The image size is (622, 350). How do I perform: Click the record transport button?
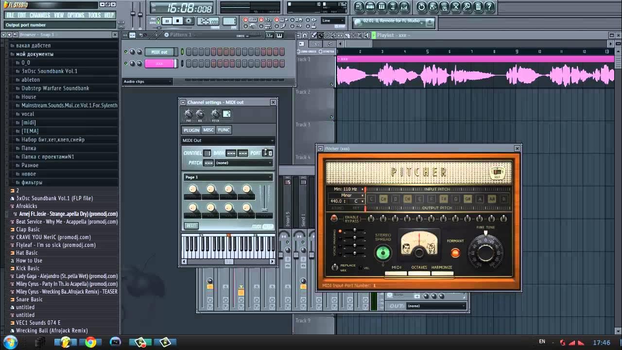(189, 21)
